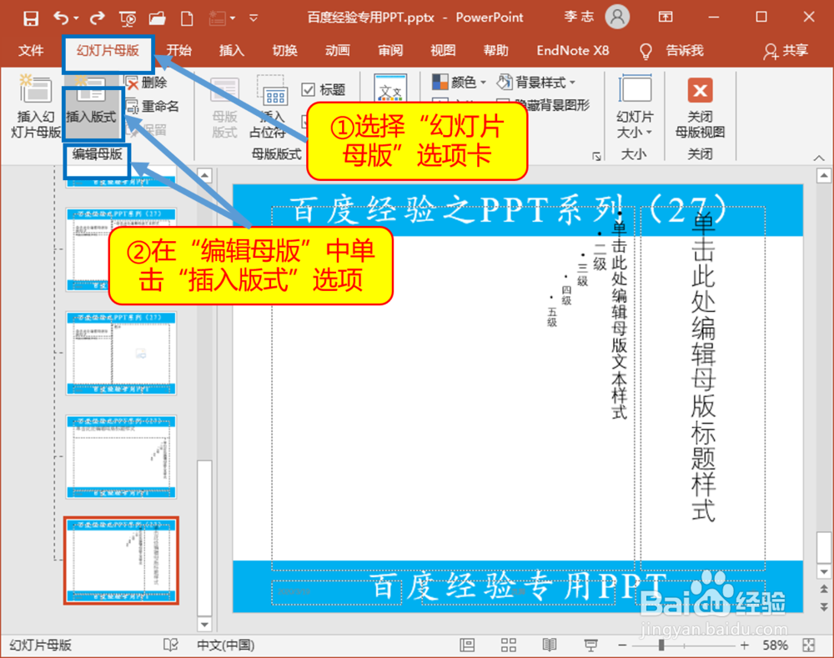834x658 pixels.
Task: Open the undo history dropdown arrow
Action: 76,18
